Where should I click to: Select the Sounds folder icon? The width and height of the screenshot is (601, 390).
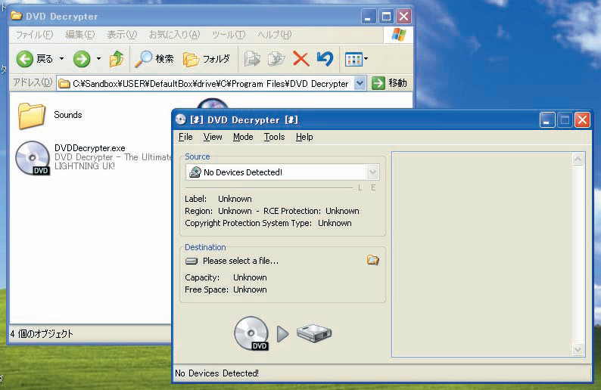[32, 115]
